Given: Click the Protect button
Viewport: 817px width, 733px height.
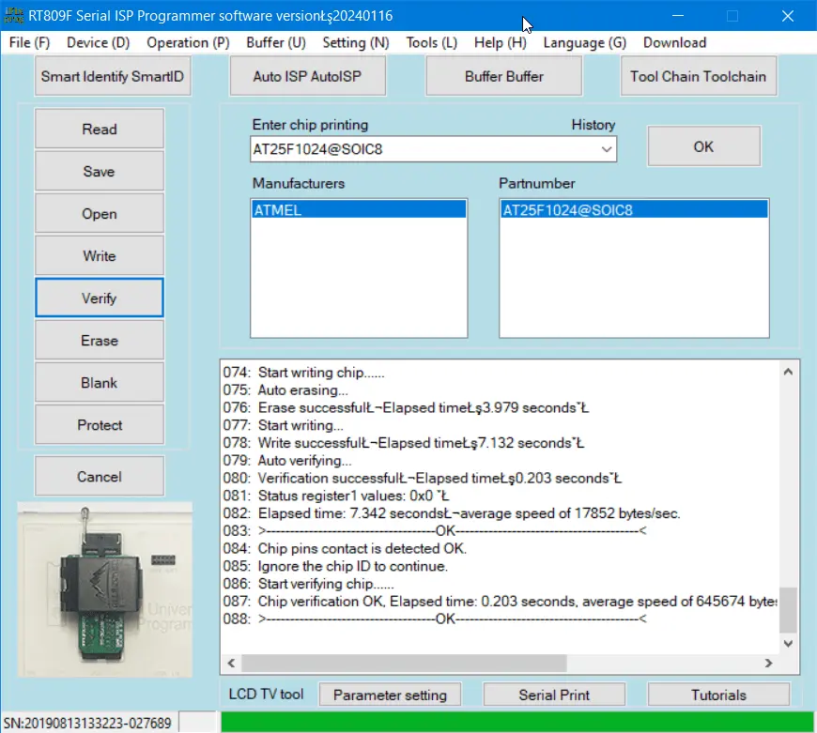Looking at the screenshot, I should pyautogui.click(x=100, y=425).
